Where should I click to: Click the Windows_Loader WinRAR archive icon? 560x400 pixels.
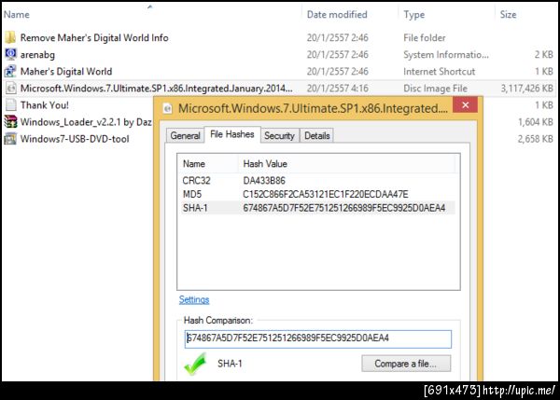point(10,121)
